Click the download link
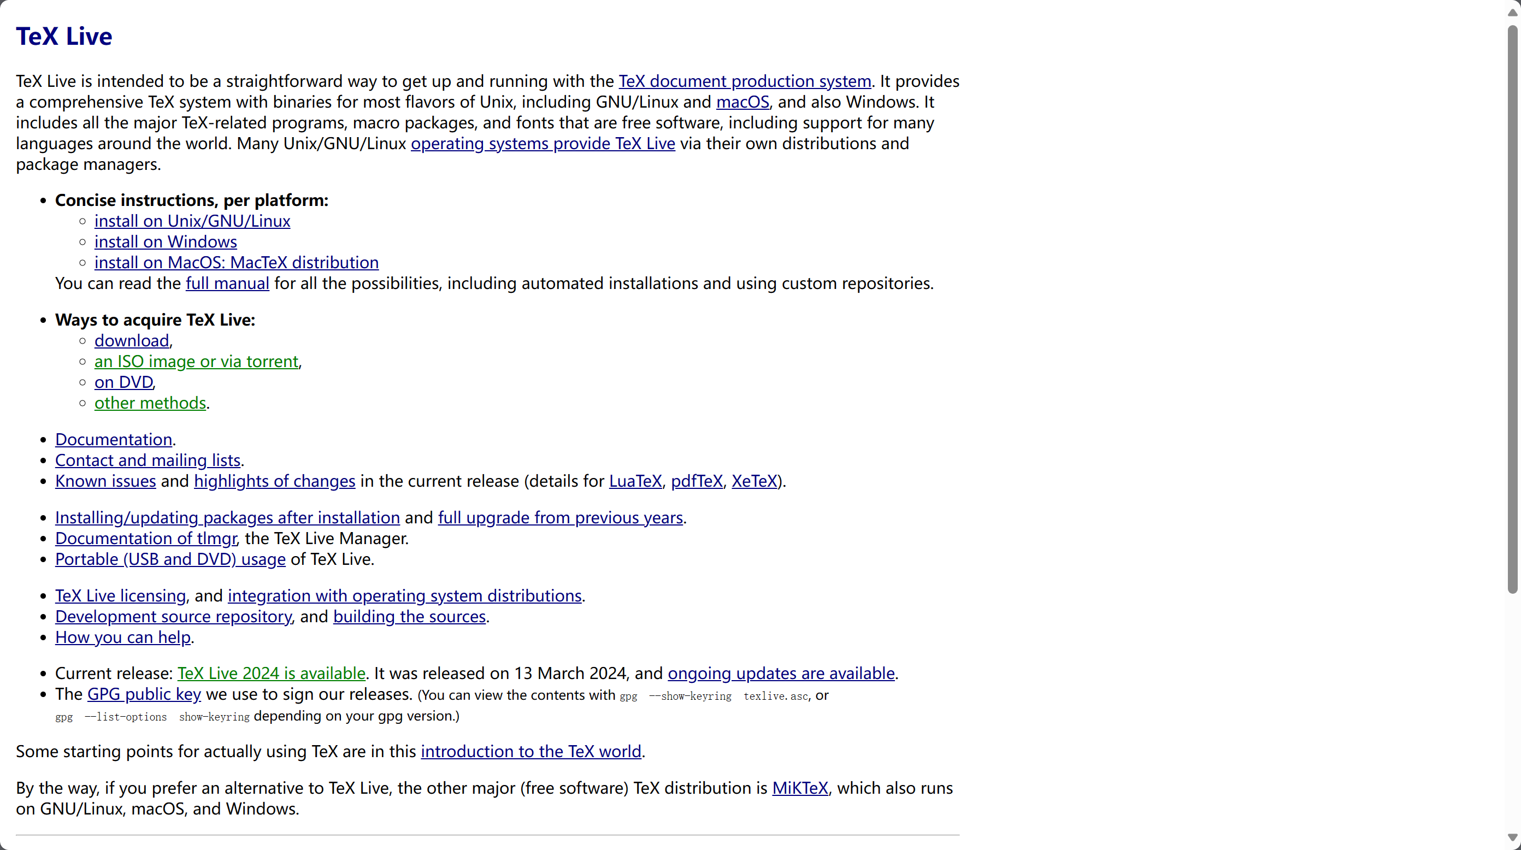Screen dimensions: 1521x850 [131, 340]
